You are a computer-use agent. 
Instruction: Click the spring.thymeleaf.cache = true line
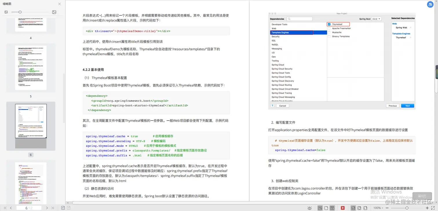pos(129,136)
